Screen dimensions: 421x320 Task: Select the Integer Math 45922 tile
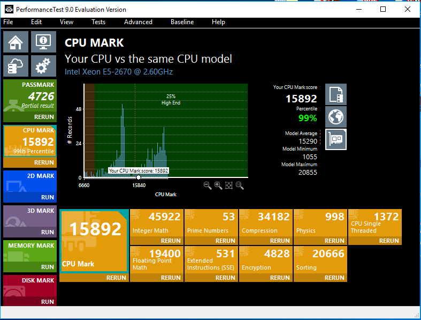click(x=157, y=223)
